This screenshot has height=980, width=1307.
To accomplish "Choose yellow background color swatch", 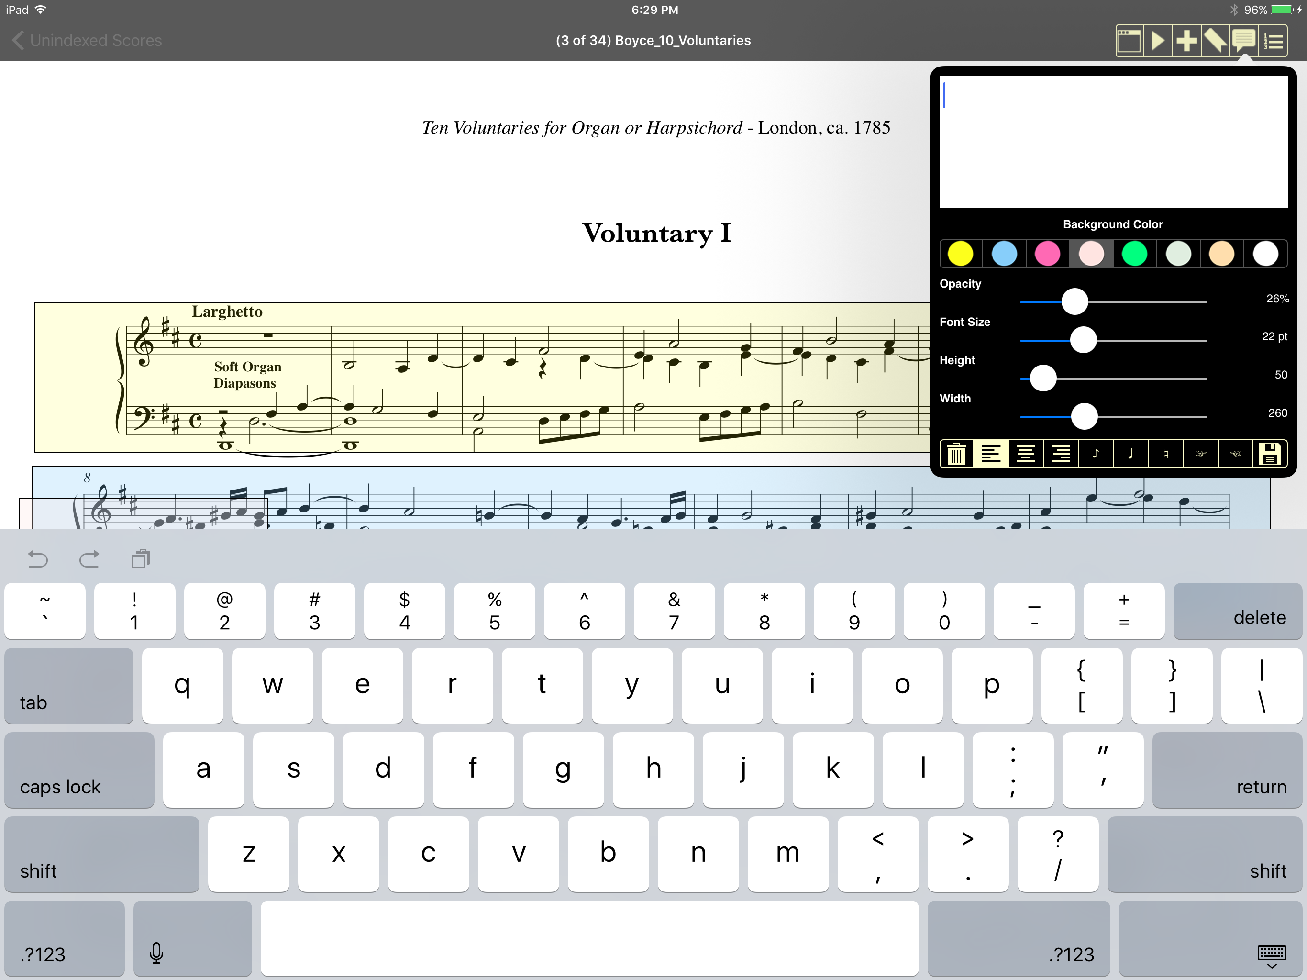I will (960, 254).
